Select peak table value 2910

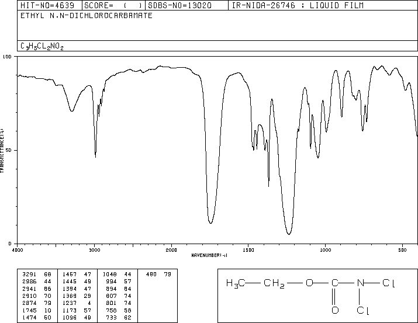(29, 296)
